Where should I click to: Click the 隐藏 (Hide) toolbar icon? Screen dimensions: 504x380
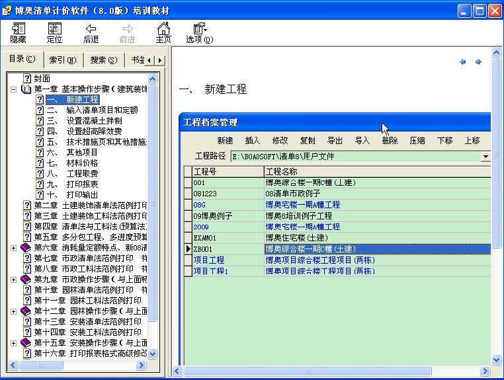click(x=18, y=32)
